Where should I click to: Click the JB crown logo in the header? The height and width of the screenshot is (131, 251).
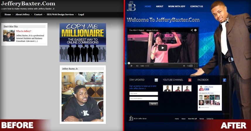coord(131,6)
